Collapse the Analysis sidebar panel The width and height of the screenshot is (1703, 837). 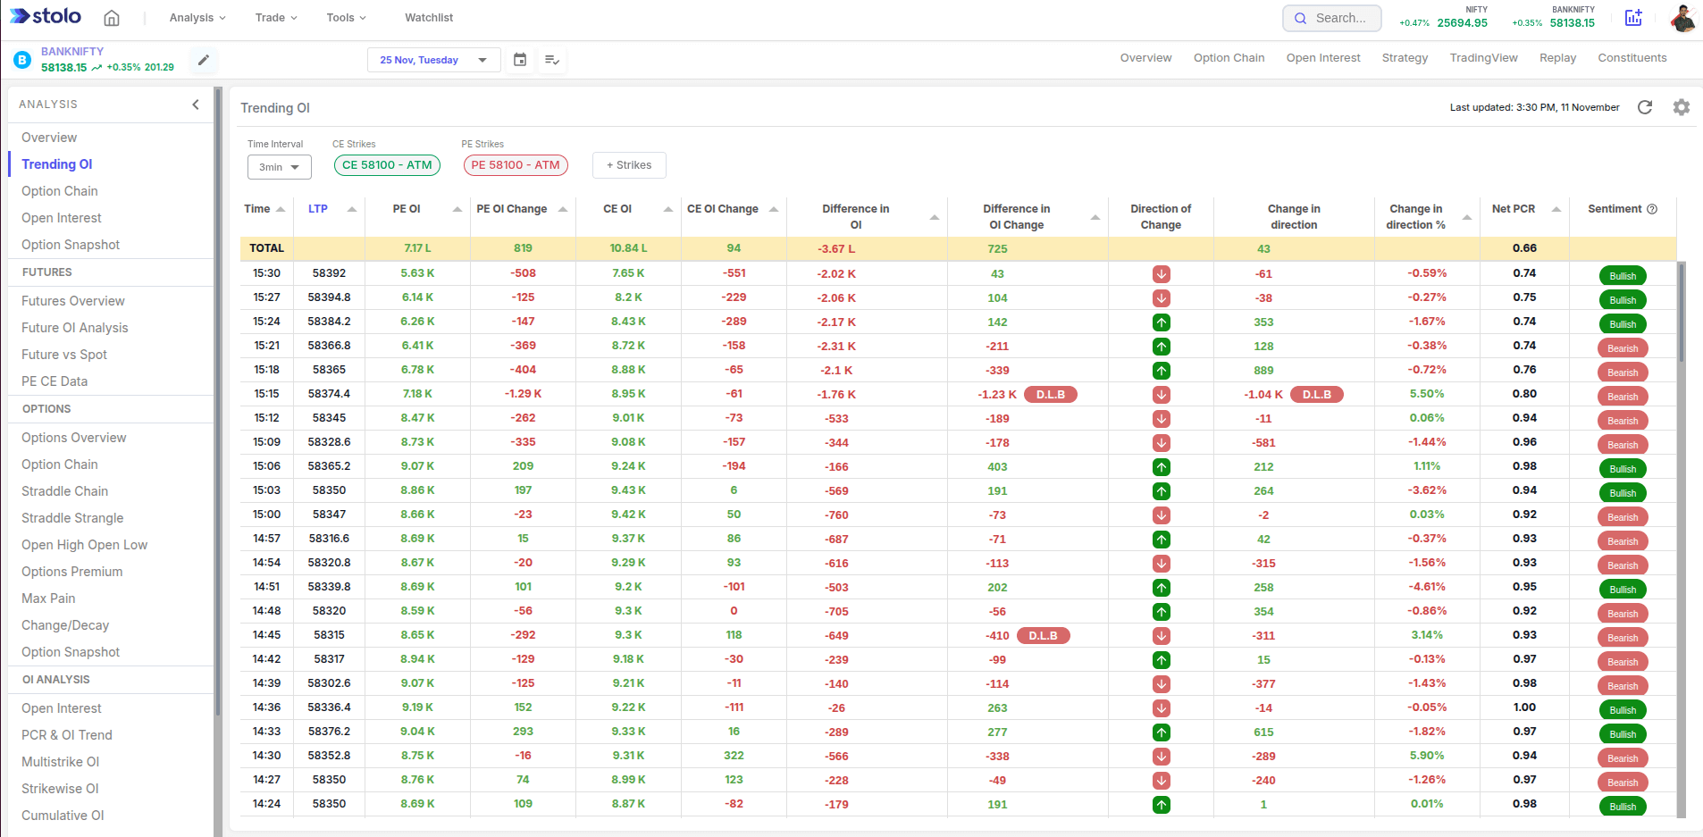click(196, 105)
